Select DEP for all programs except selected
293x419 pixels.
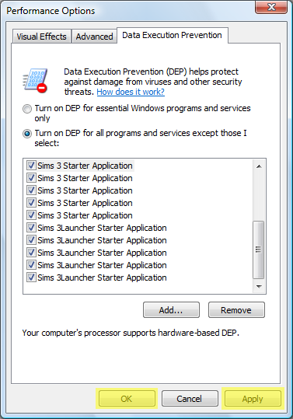[27, 134]
